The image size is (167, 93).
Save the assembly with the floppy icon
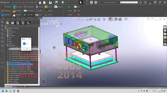(x=57, y=2)
